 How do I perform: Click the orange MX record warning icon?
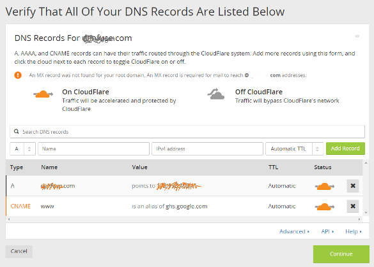pyautogui.click(x=18, y=75)
